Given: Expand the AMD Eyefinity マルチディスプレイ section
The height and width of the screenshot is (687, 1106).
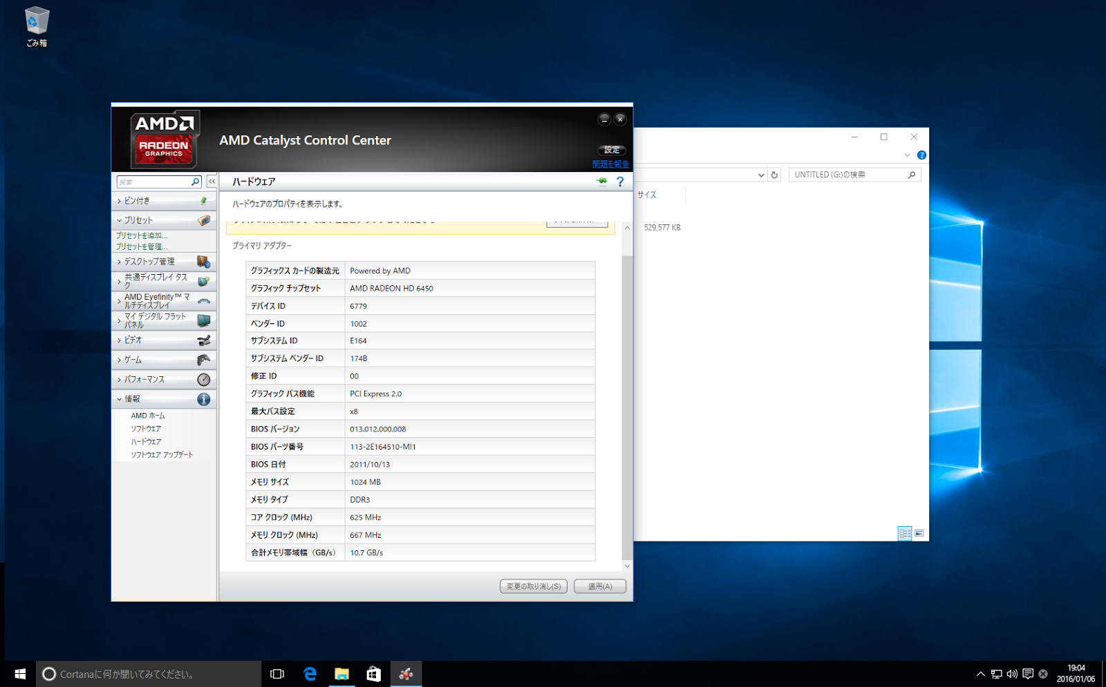Looking at the screenshot, I should click(x=120, y=301).
